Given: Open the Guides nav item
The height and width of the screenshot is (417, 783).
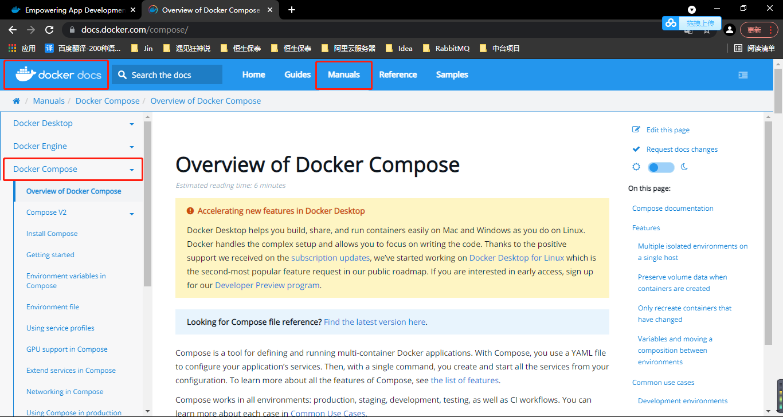Looking at the screenshot, I should tap(297, 74).
